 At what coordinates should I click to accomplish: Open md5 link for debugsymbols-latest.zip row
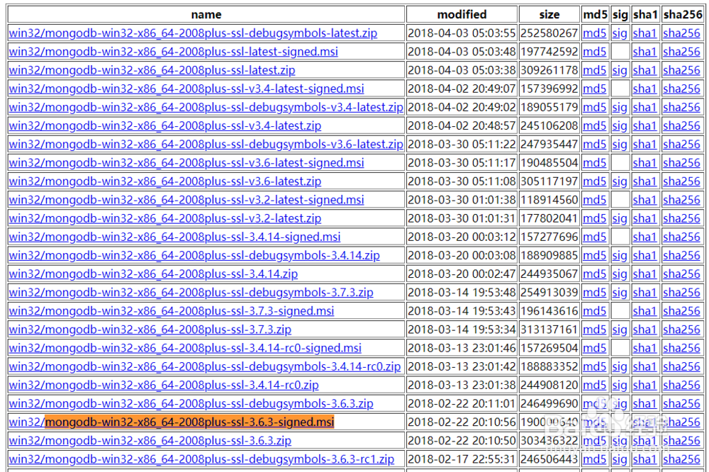pos(594,33)
